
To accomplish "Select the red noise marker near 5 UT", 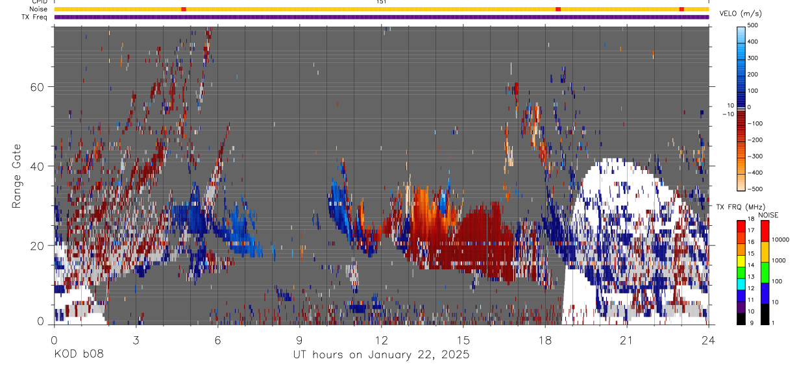I will [184, 9].
